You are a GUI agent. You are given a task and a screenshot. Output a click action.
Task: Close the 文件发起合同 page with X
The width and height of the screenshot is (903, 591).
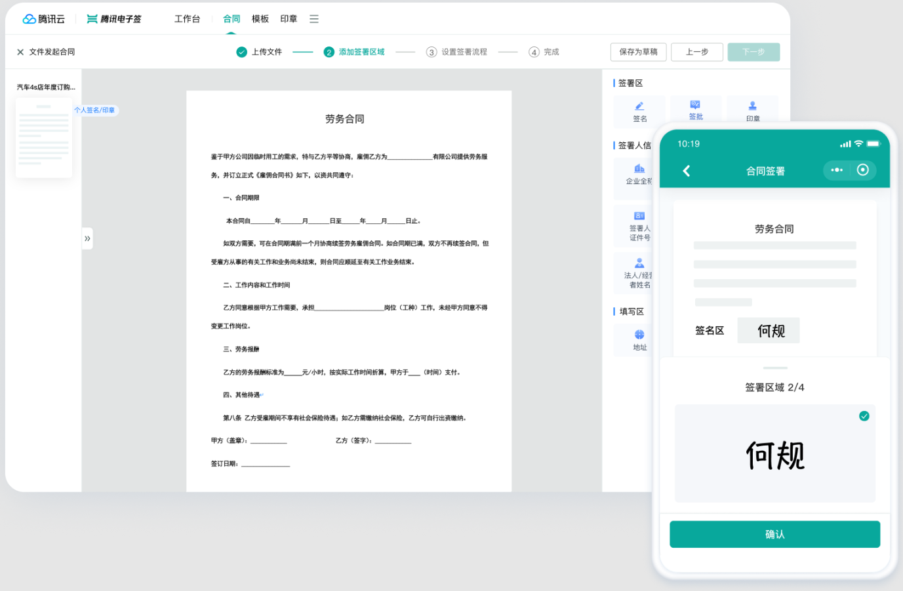point(20,52)
